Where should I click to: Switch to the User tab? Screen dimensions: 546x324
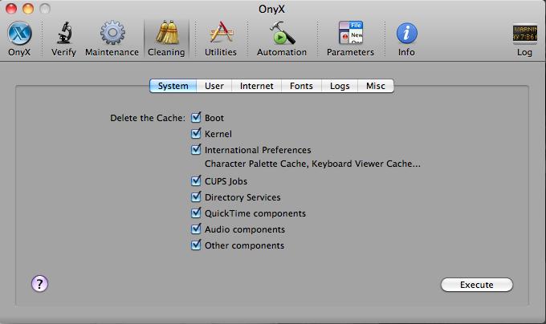tap(214, 86)
